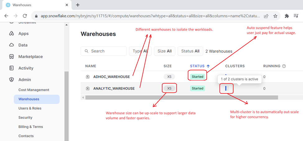Open the ANALYTIC_WAREHOUSE row
The width and height of the screenshot is (303, 141).
114,89
